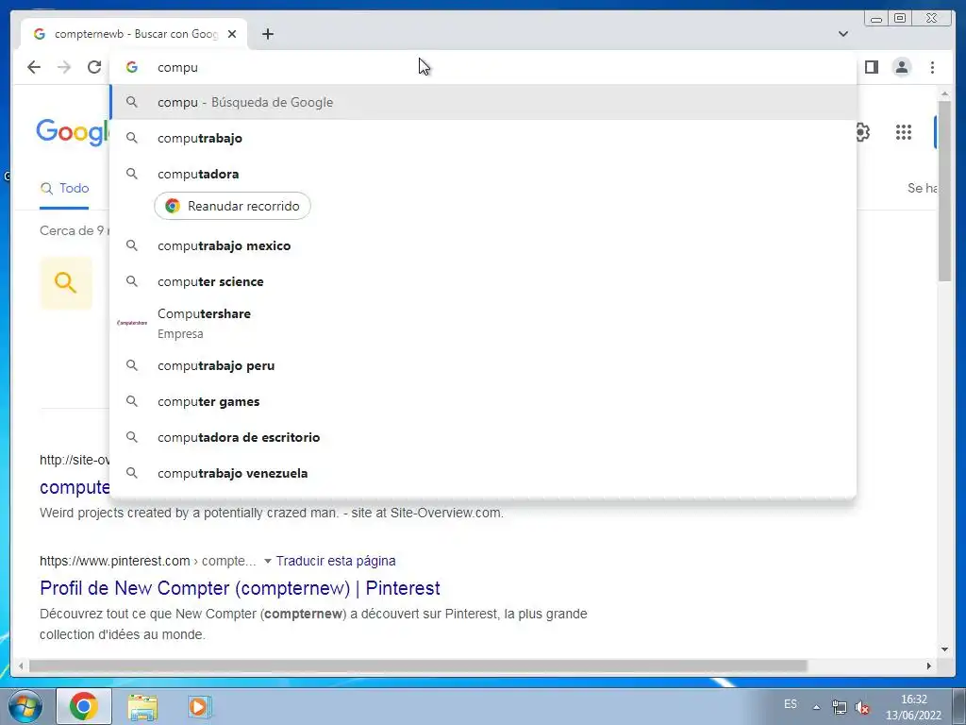This screenshot has width=966, height=725.
Task: Click the forward navigation arrow
Action: tap(64, 67)
